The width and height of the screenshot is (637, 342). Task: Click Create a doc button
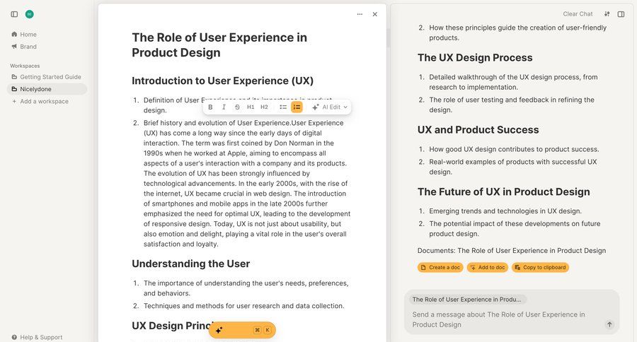[440, 267]
